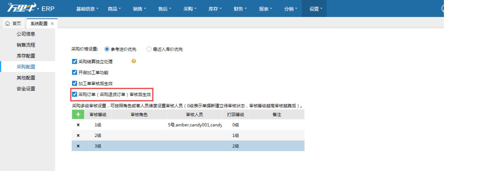Open 其他配置 in the sidebar
The width and height of the screenshot is (484, 171).
26,78
